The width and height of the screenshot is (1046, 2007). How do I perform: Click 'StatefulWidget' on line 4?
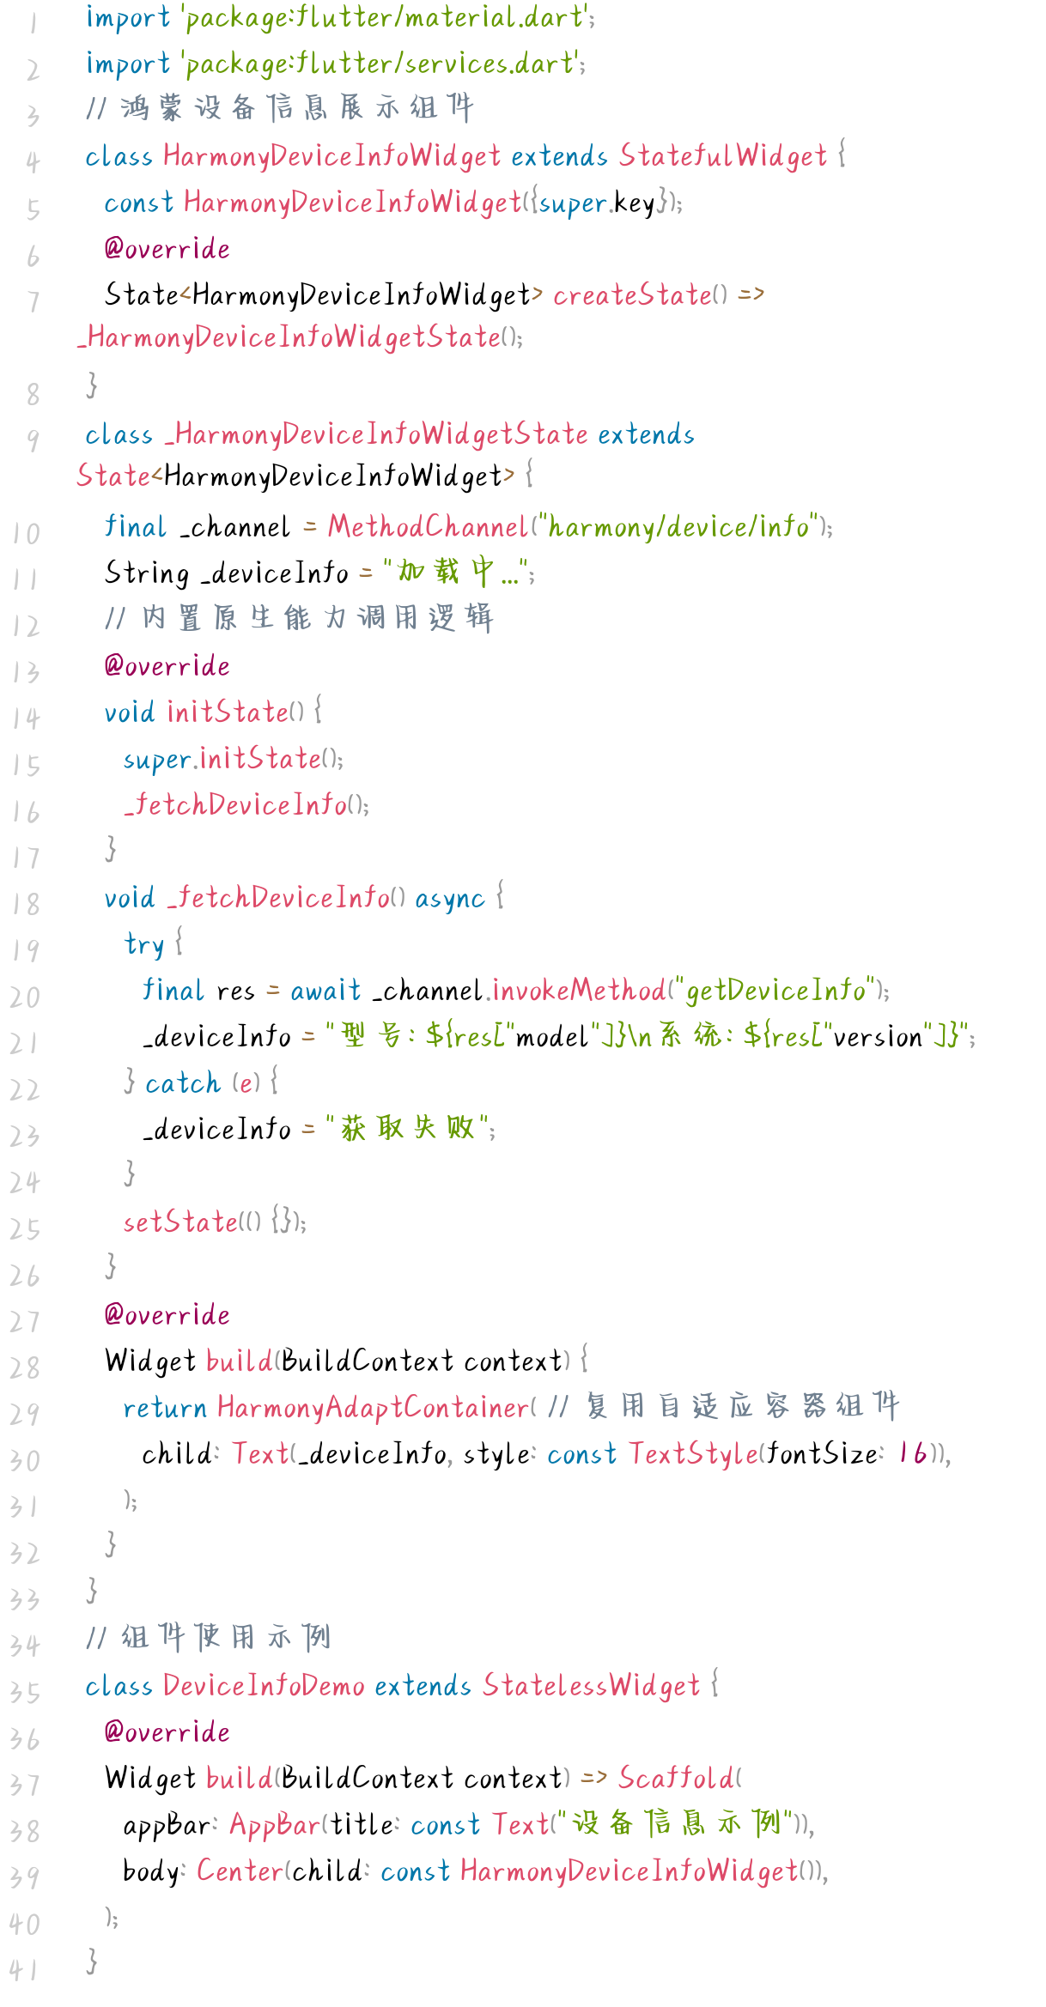723,156
